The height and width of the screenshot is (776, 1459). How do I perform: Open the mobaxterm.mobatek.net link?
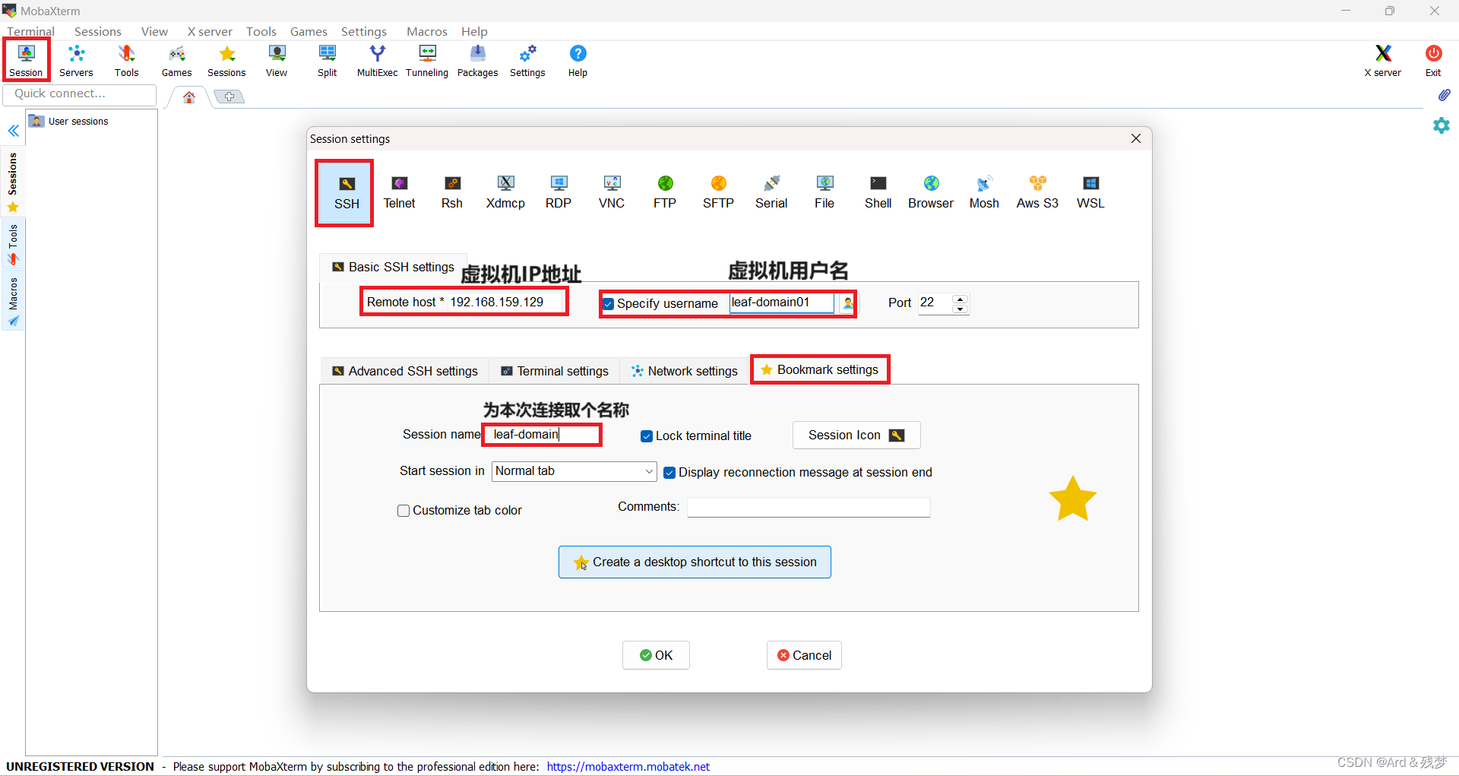pyautogui.click(x=628, y=767)
